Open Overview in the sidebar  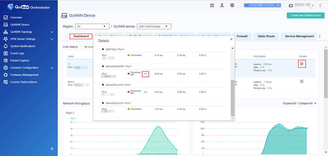[x=16, y=17]
